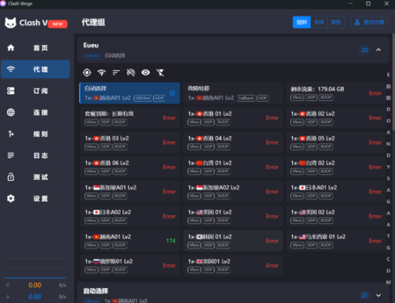Select the 香港 01 Lv2 proxy node
The height and width of the screenshot is (303, 395).
tap(233, 118)
